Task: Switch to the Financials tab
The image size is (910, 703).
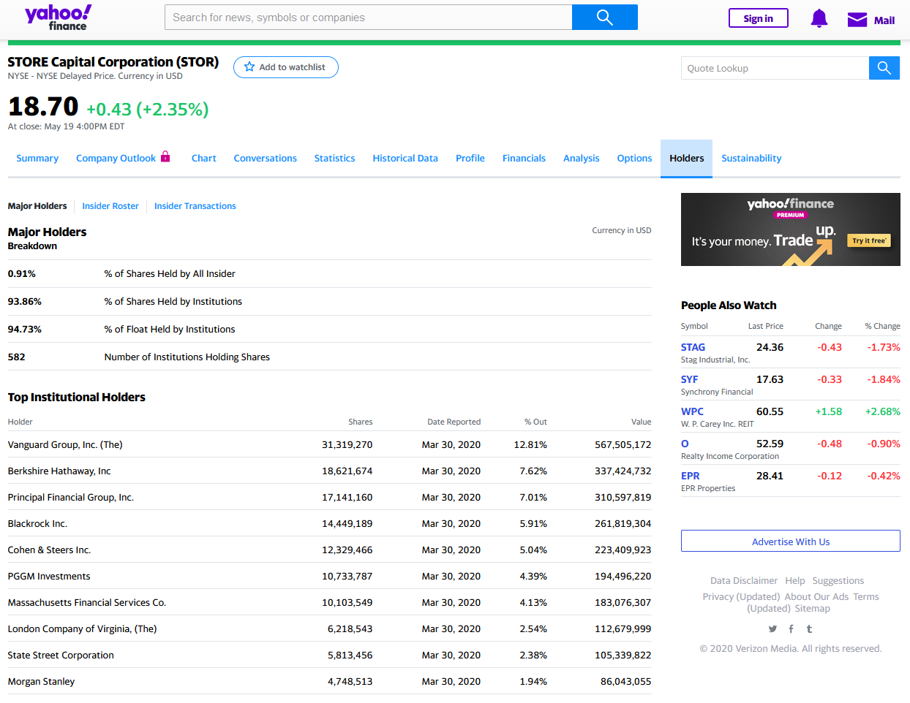Action: (x=524, y=158)
